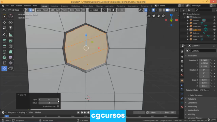Screen dimensions: 217x122
Task: Switch to vertex select mode
Action: [27, 10]
